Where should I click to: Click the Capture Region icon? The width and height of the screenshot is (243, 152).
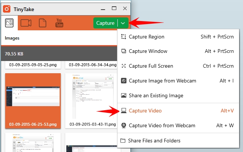(x=124, y=37)
